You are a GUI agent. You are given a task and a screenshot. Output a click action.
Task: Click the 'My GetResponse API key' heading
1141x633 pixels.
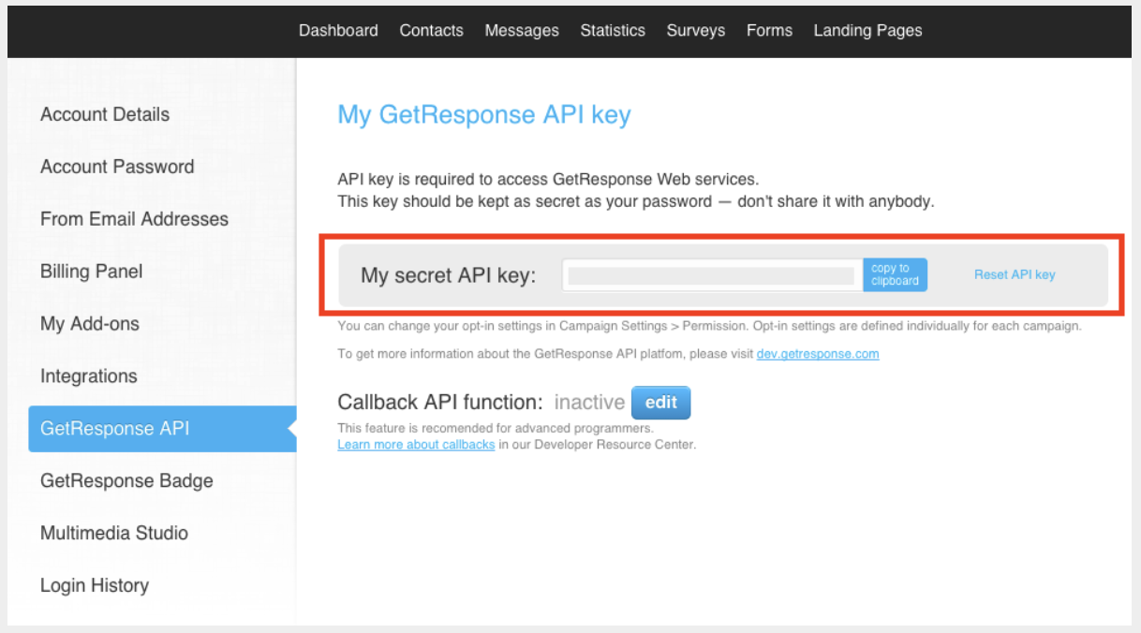pyautogui.click(x=484, y=115)
